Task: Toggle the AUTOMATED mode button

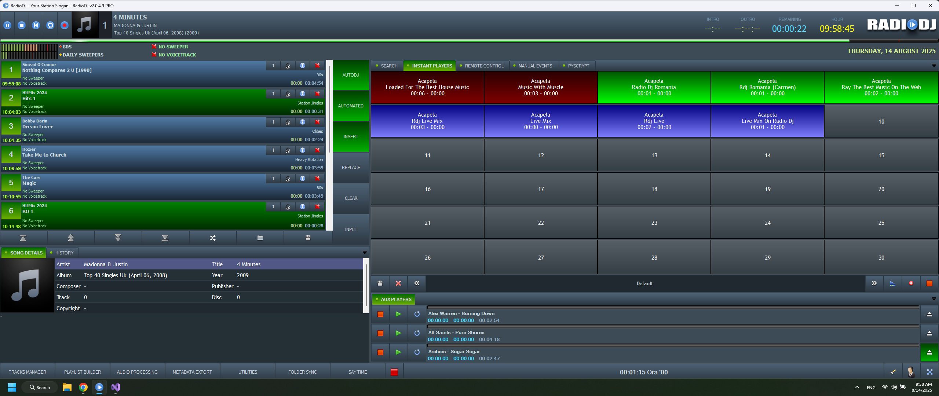Action: click(351, 106)
